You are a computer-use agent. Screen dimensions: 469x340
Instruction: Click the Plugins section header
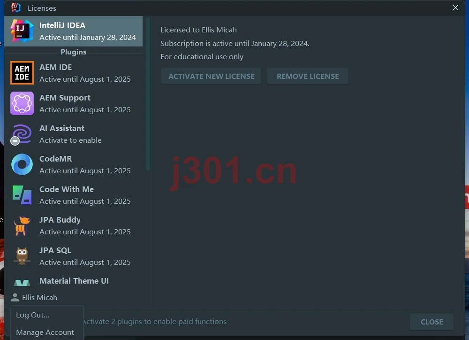pos(74,52)
